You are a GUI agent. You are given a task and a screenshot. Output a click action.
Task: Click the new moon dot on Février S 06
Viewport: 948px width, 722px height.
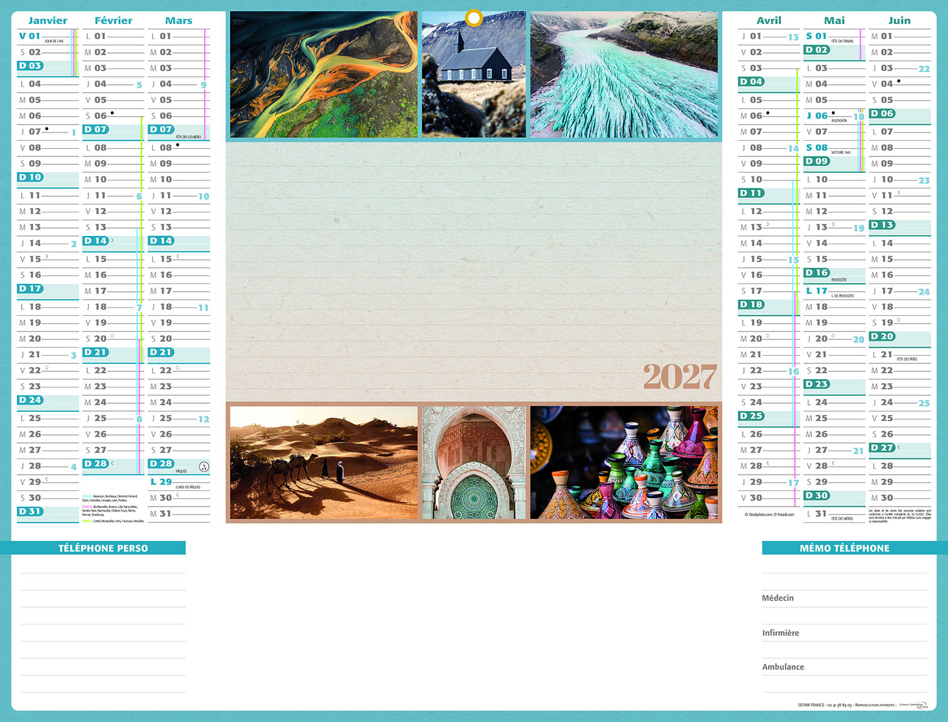click(112, 113)
